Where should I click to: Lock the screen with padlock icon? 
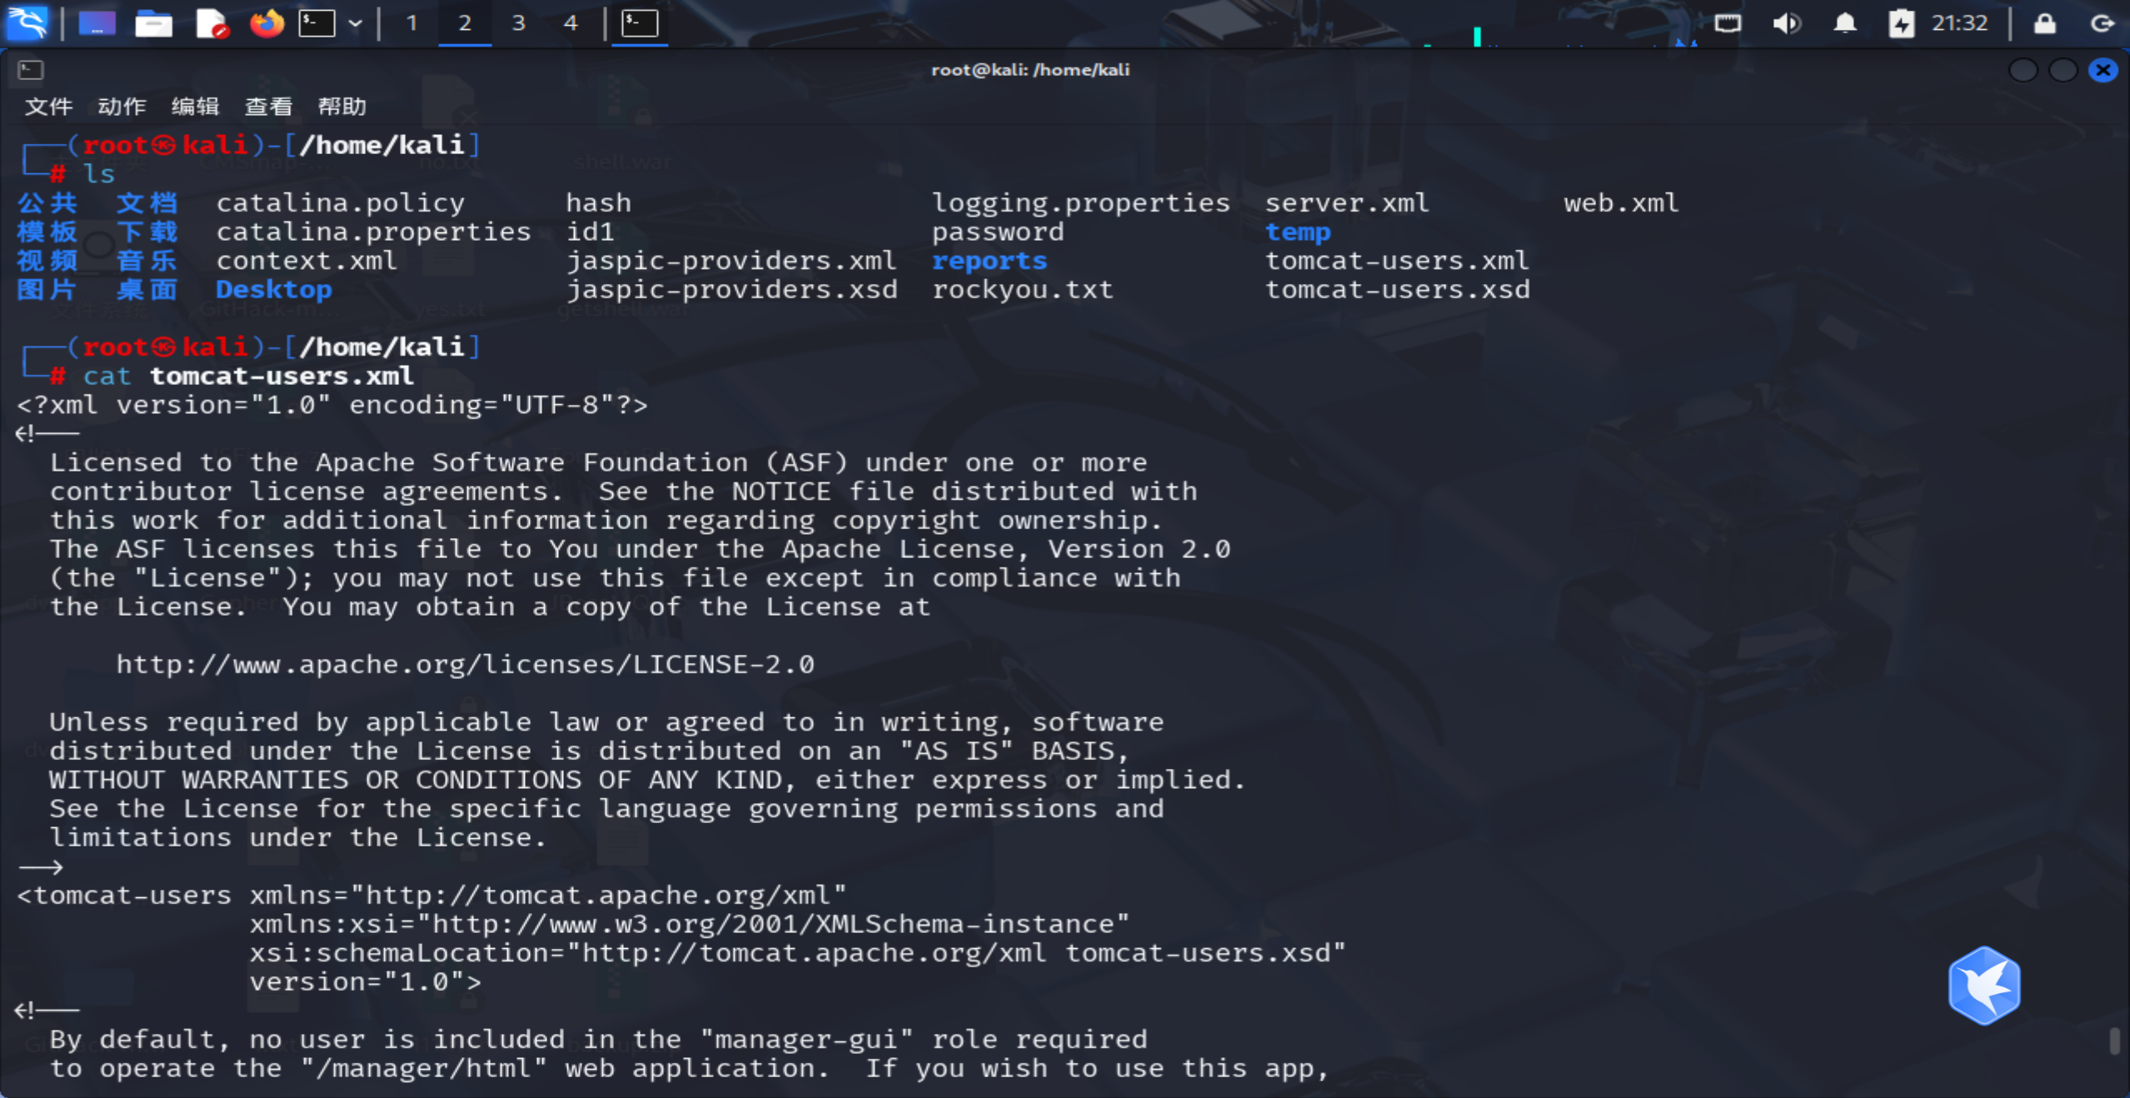[2045, 23]
